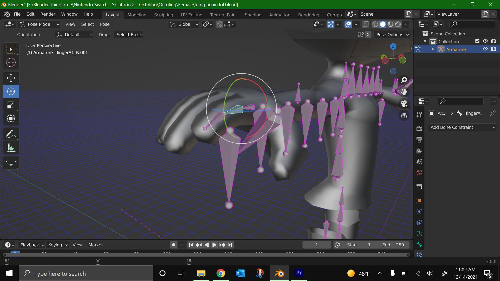Open the Object Data armature tab
500x281 pixels.
[419, 233]
